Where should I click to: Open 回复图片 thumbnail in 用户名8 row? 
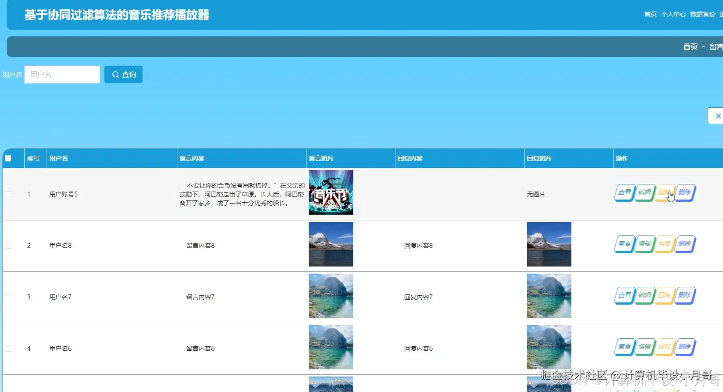coord(549,244)
